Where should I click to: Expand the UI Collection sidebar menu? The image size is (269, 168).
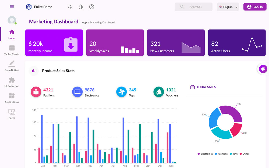point(12,82)
